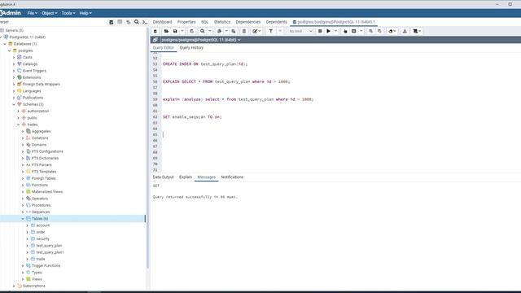This screenshot has width=521, height=293.
Task: Open the File menu
Action: [33, 13]
